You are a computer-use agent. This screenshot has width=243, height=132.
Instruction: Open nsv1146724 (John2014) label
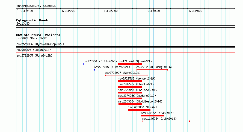coord(159,119)
